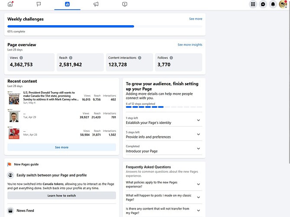This screenshot has width=290, height=217.
Task: Expand content that will not transfer question
Action: [x=164, y=210]
